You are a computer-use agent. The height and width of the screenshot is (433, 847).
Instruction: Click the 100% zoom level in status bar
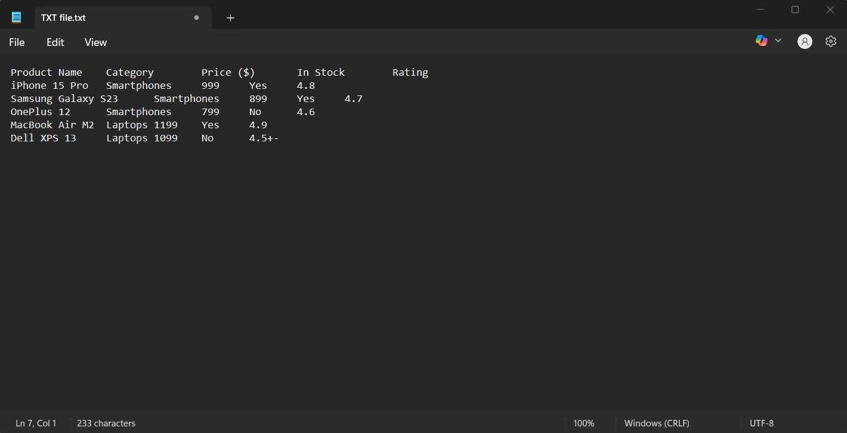[x=584, y=423]
